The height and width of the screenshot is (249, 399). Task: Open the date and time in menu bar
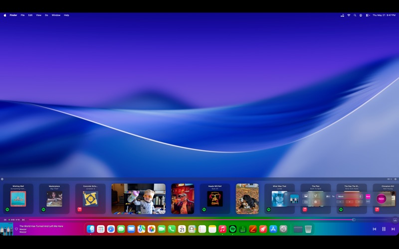click(x=384, y=15)
